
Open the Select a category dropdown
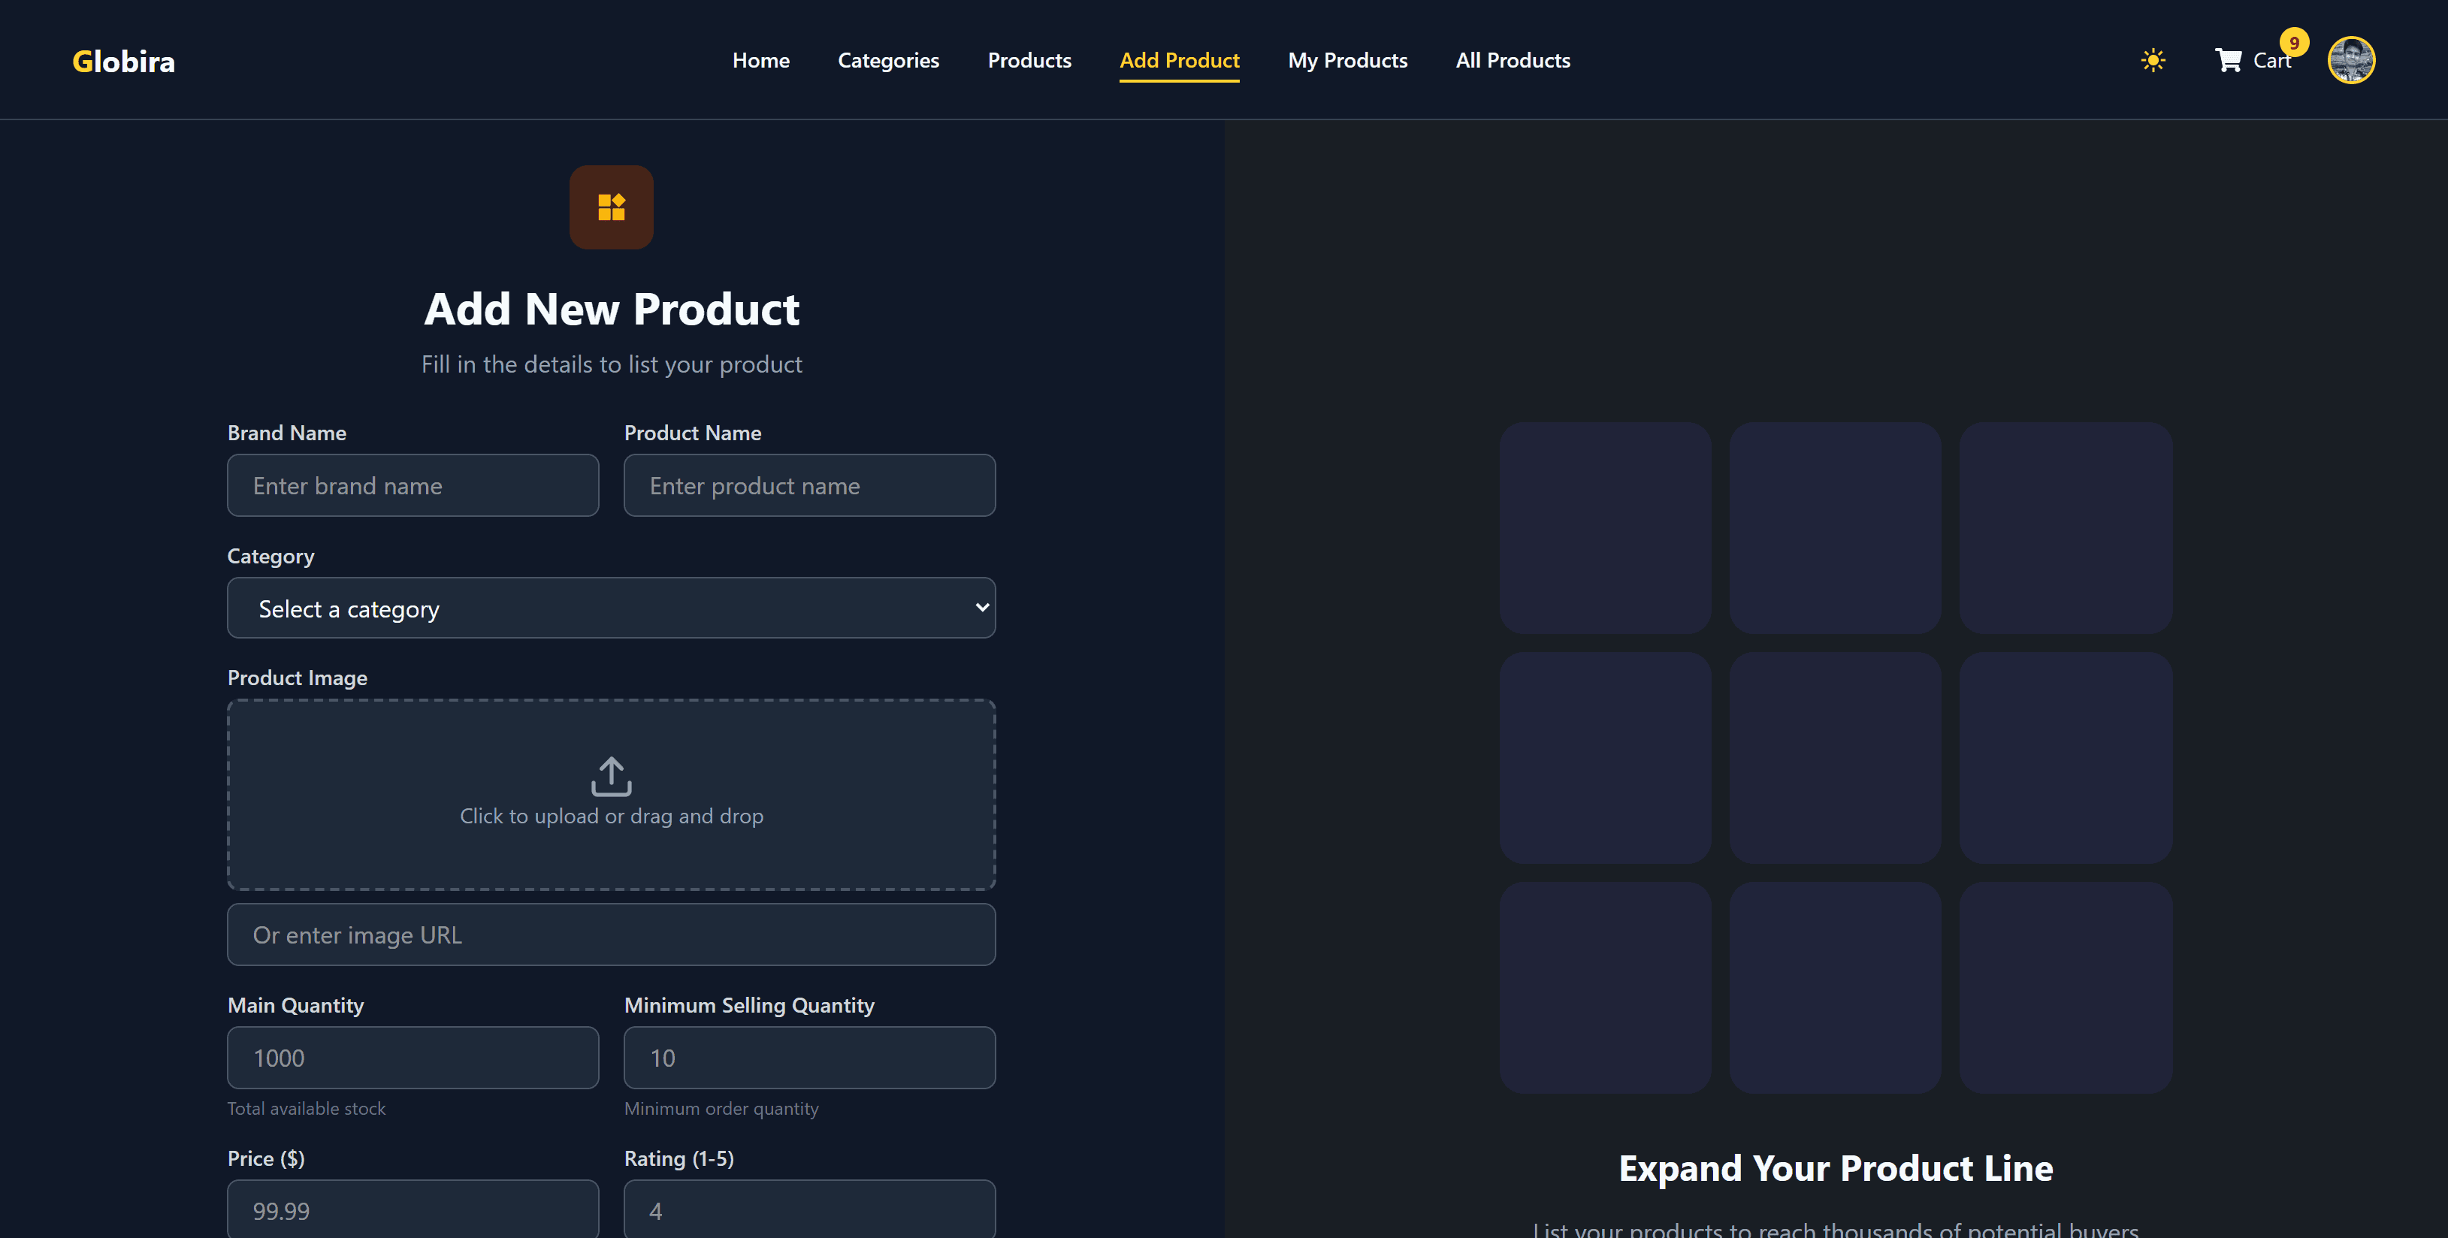[x=611, y=607]
